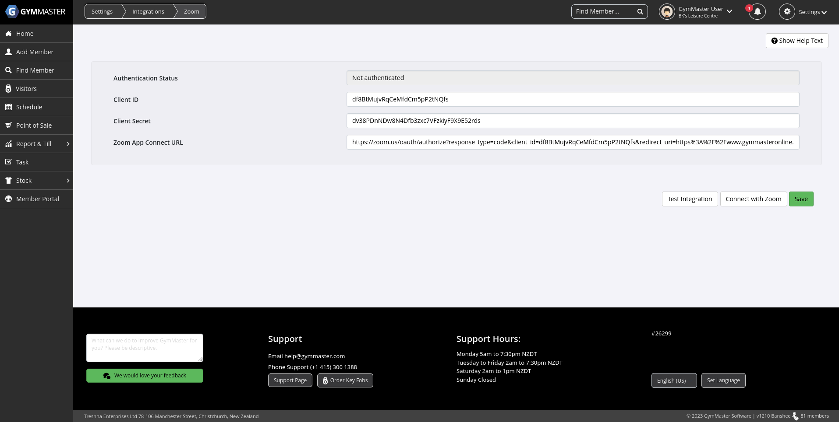Go to Point of Sale
Screen dimensions: 839x422
pos(34,126)
